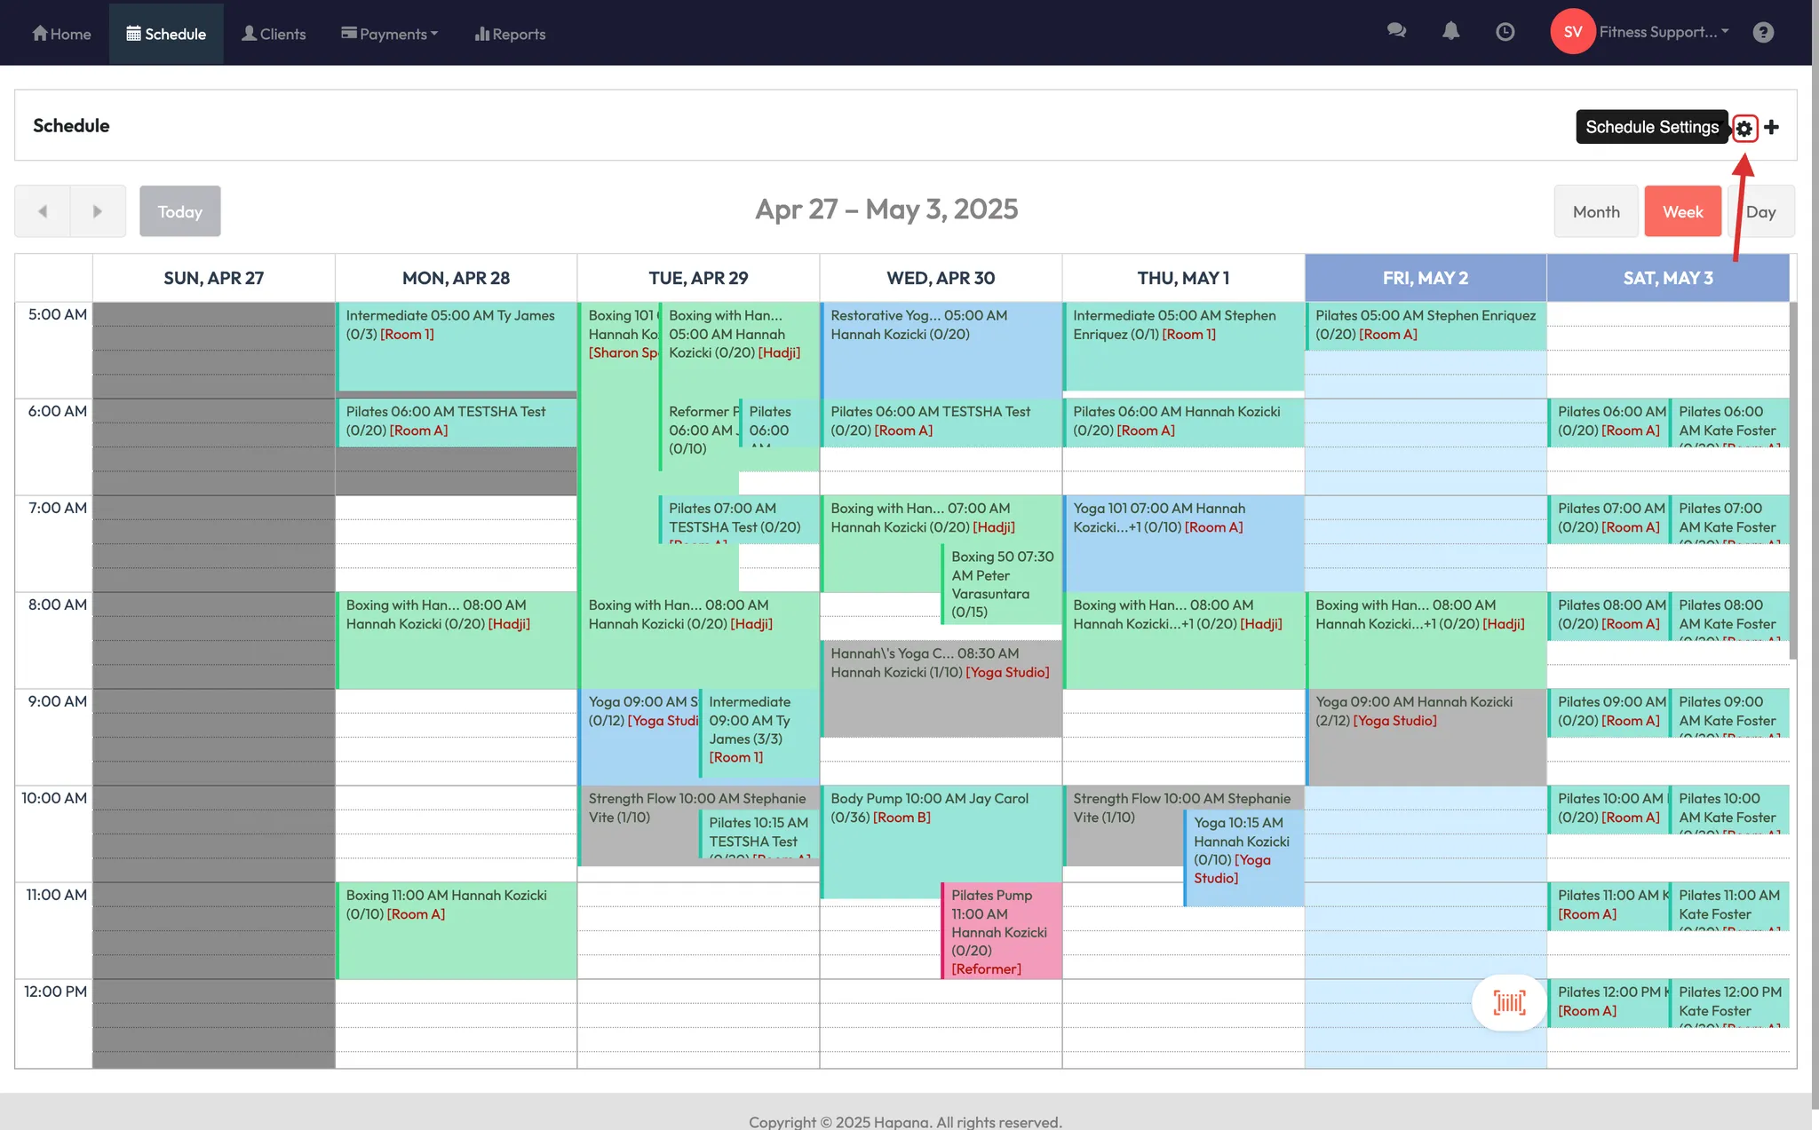The image size is (1819, 1130).
Task: Switch to Day view
Action: (1761, 211)
